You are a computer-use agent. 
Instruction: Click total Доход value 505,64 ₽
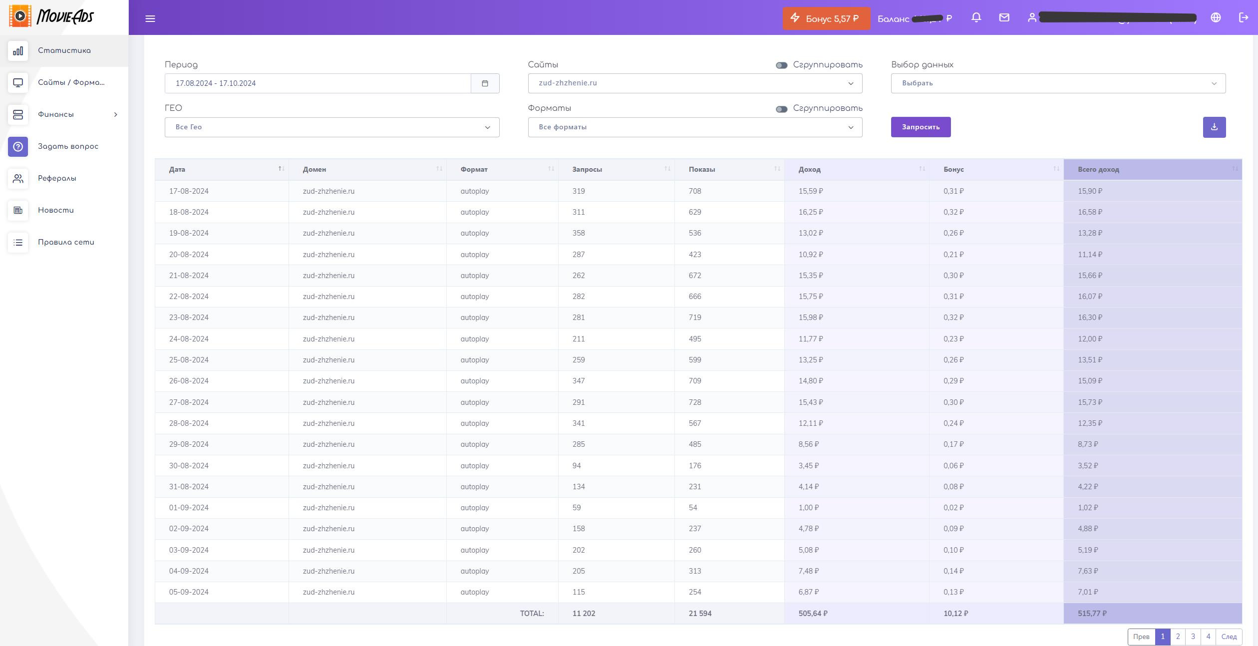tap(813, 614)
